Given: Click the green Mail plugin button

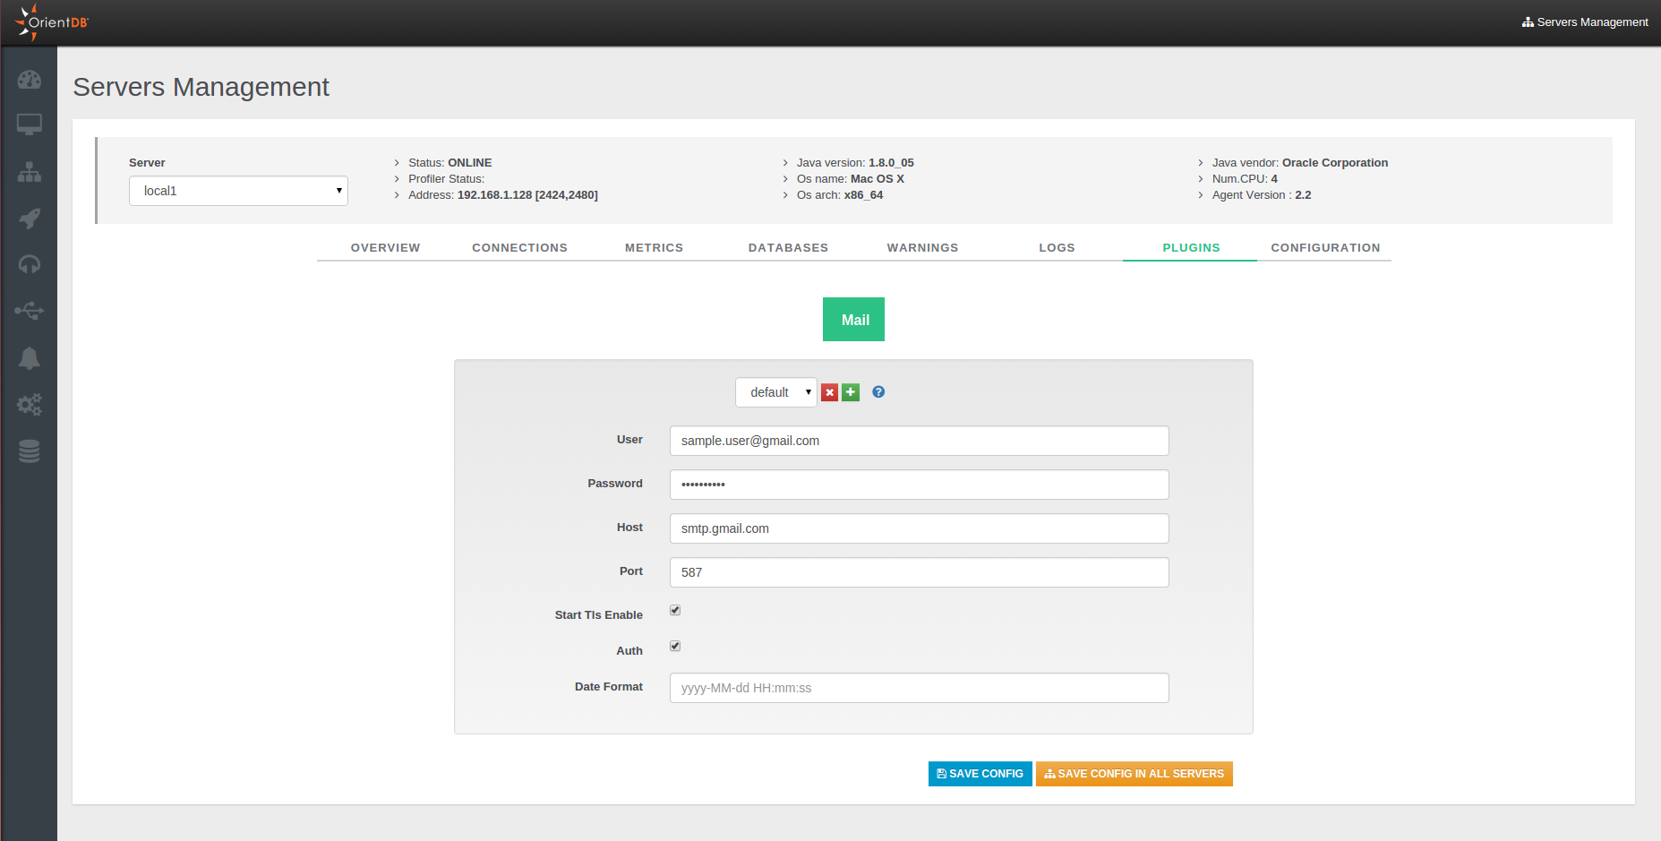Looking at the screenshot, I should 853,320.
